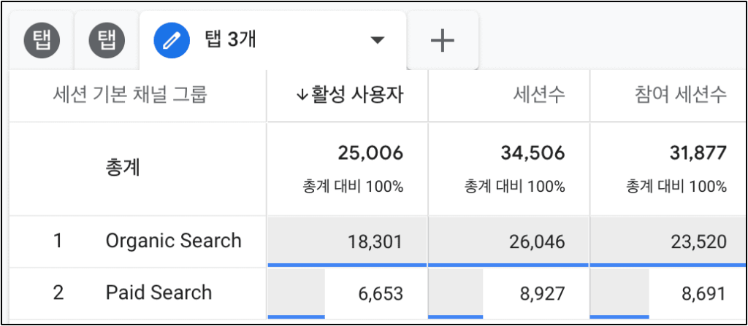
Task: Click total active users value 25,006
Action: click(x=370, y=153)
